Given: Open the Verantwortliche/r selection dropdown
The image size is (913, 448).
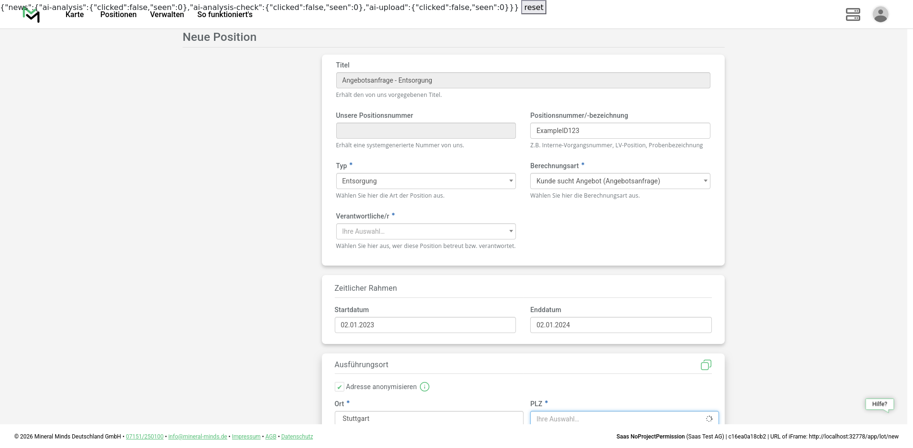Looking at the screenshot, I should (x=426, y=231).
